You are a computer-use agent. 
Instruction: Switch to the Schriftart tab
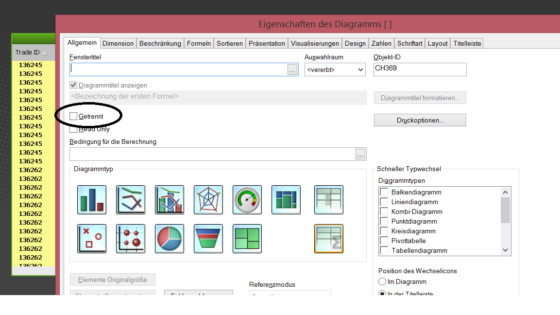409,43
